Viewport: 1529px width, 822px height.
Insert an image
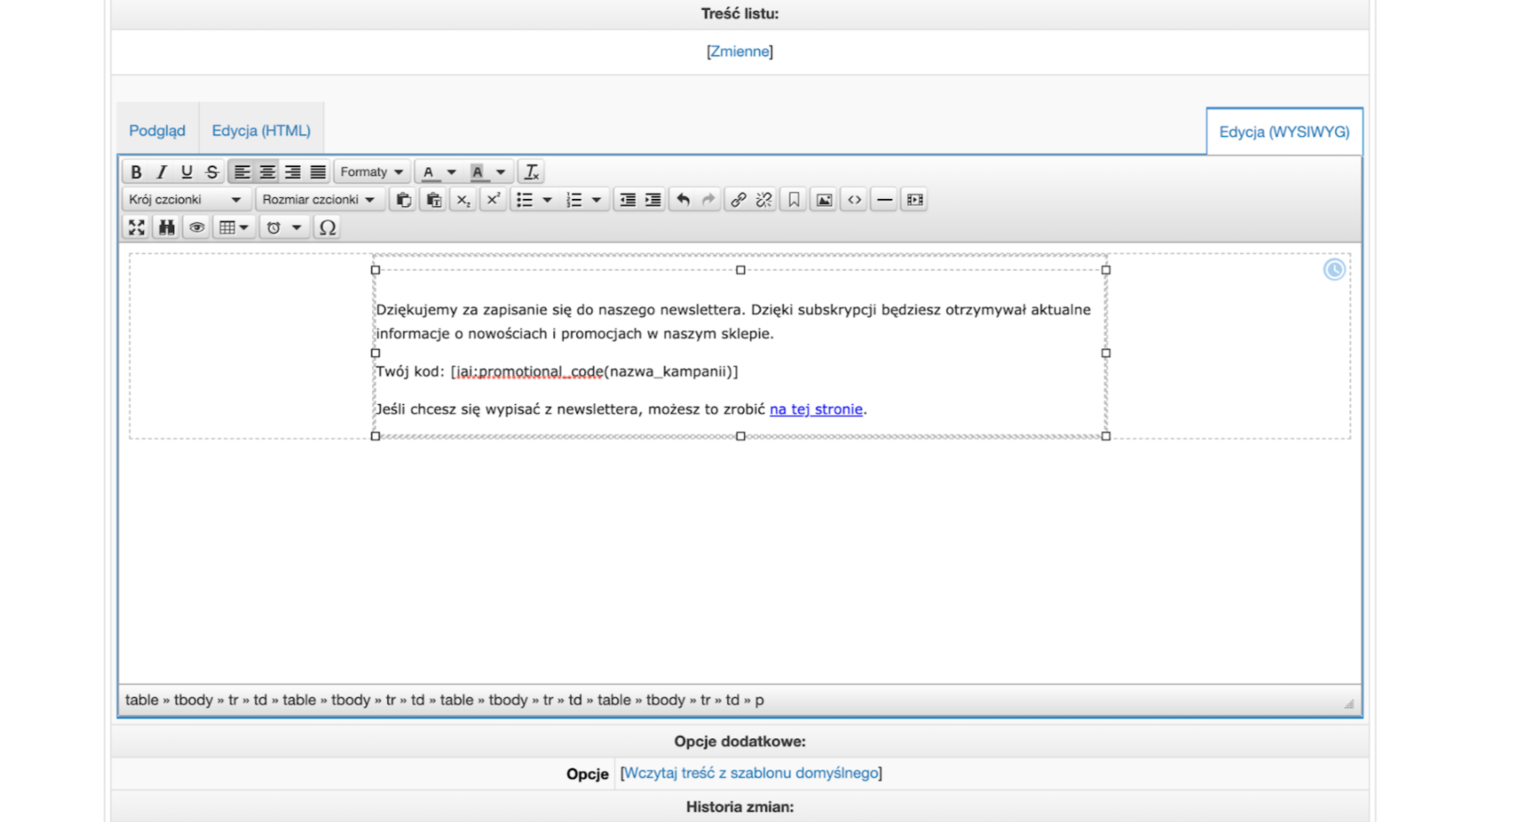tap(825, 200)
